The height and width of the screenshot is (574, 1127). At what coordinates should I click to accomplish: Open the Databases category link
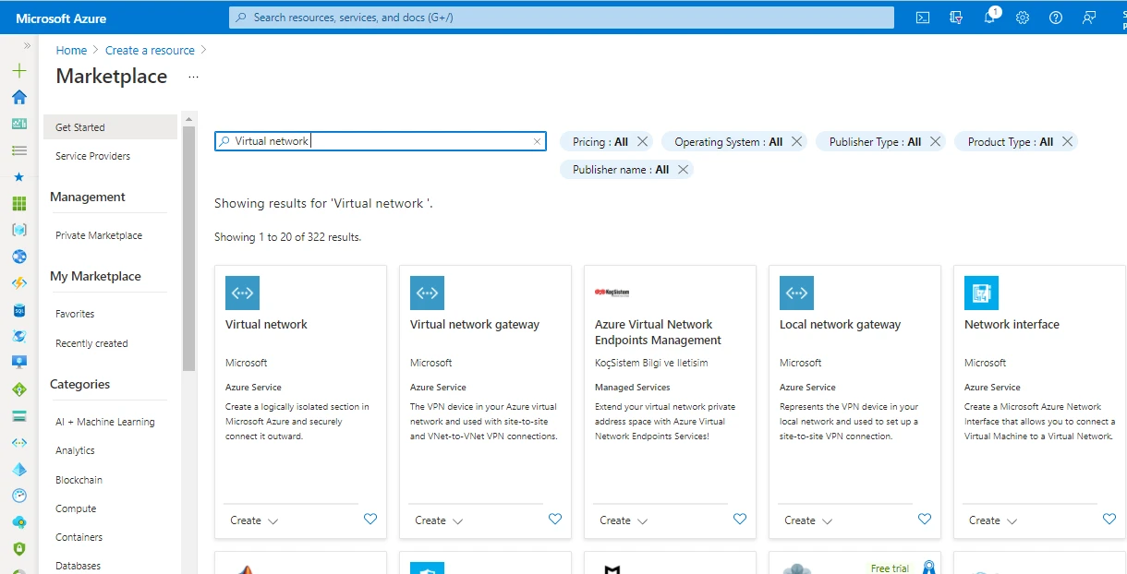click(x=79, y=565)
